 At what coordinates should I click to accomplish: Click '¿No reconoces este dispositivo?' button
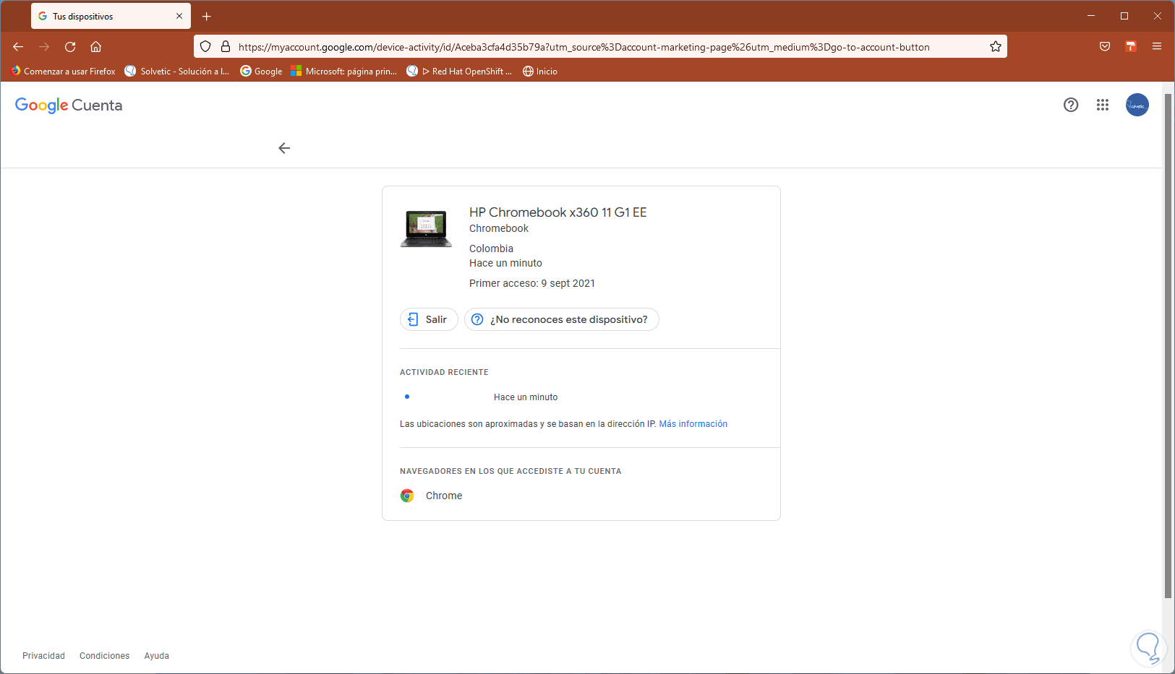(x=562, y=319)
